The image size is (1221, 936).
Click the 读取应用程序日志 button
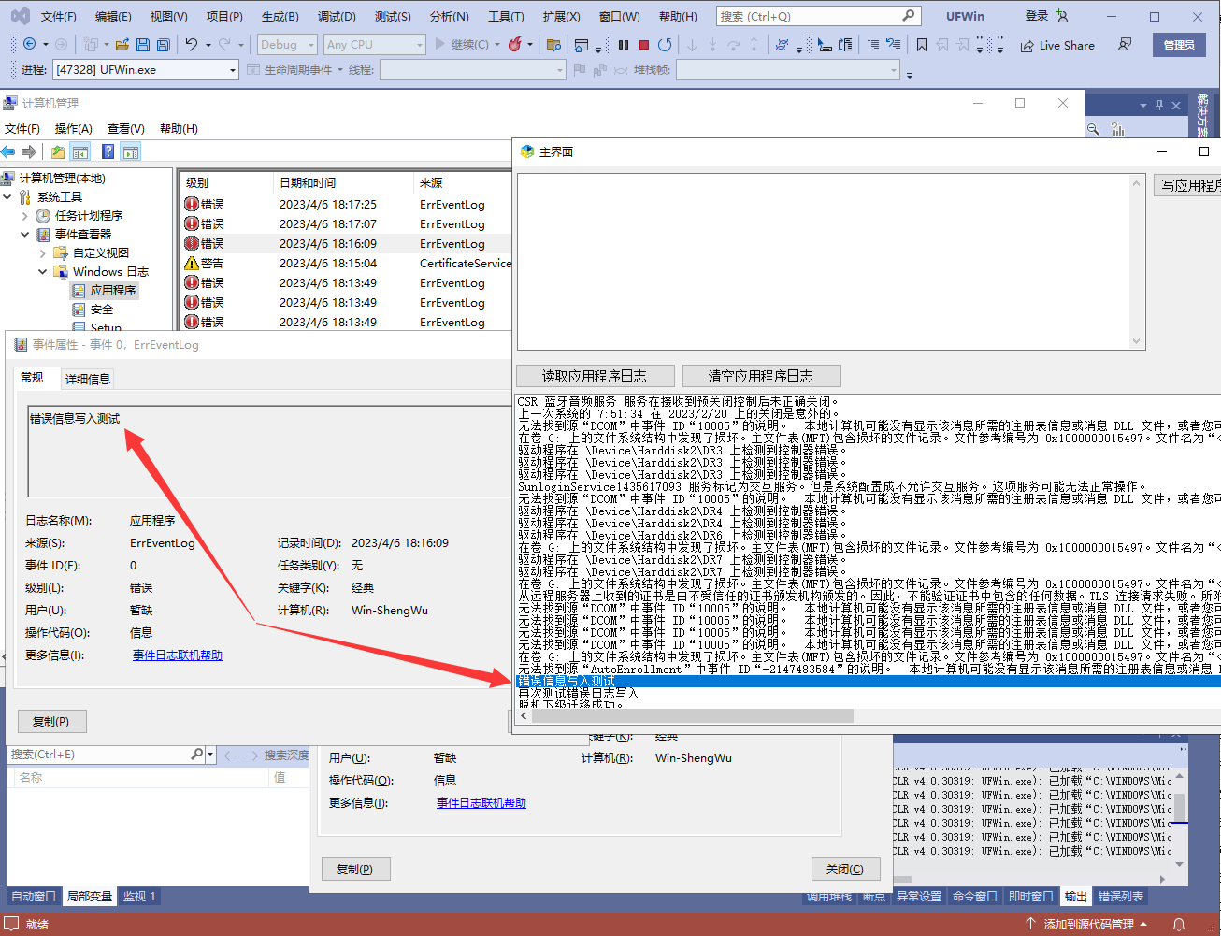(x=595, y=376)
